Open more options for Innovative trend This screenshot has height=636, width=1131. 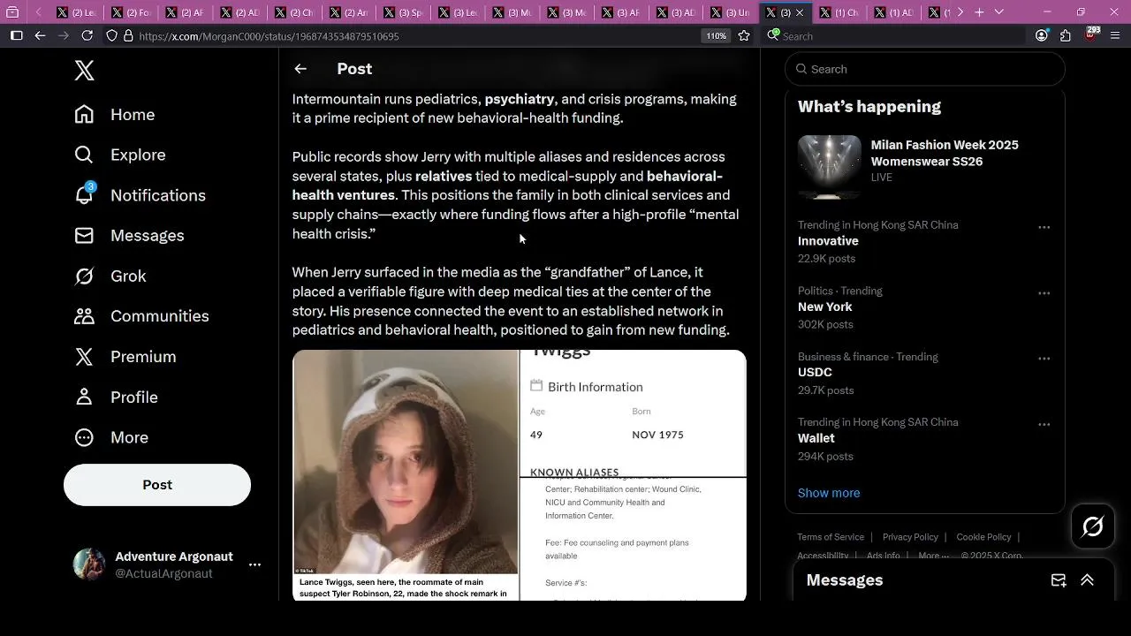(1044, 227)
